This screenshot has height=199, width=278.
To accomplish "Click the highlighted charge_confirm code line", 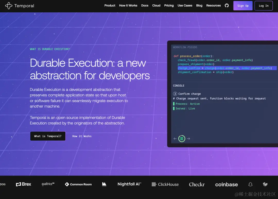I will pos(227,68).
